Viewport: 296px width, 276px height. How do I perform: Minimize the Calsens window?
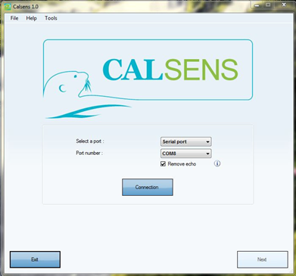click(257, 5)
